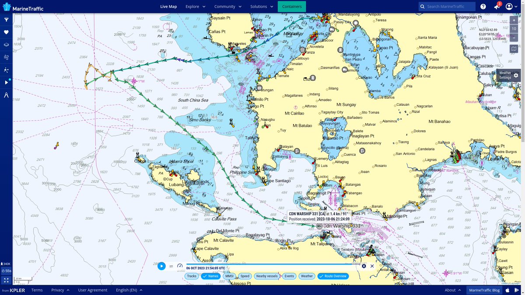Click the 55s refresh timer
This screenshot has width=525, height=295.
(x=6, y=271)
